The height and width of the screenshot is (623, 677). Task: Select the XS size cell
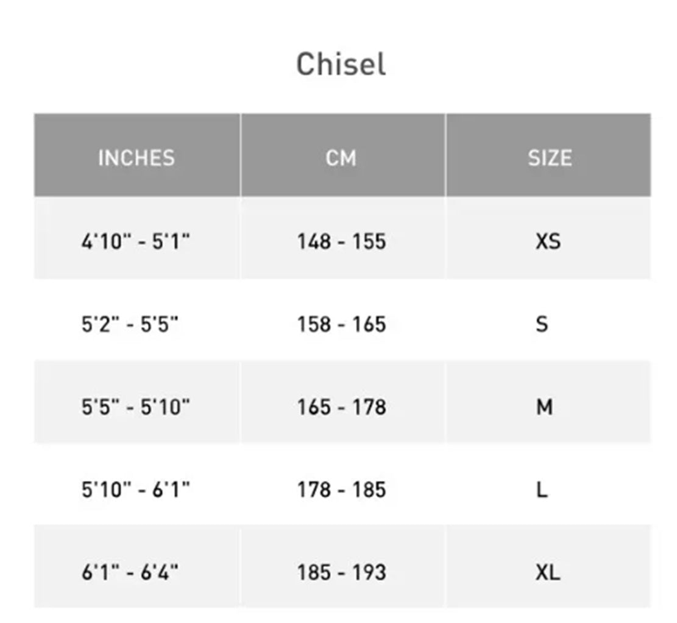coord(548,241)
